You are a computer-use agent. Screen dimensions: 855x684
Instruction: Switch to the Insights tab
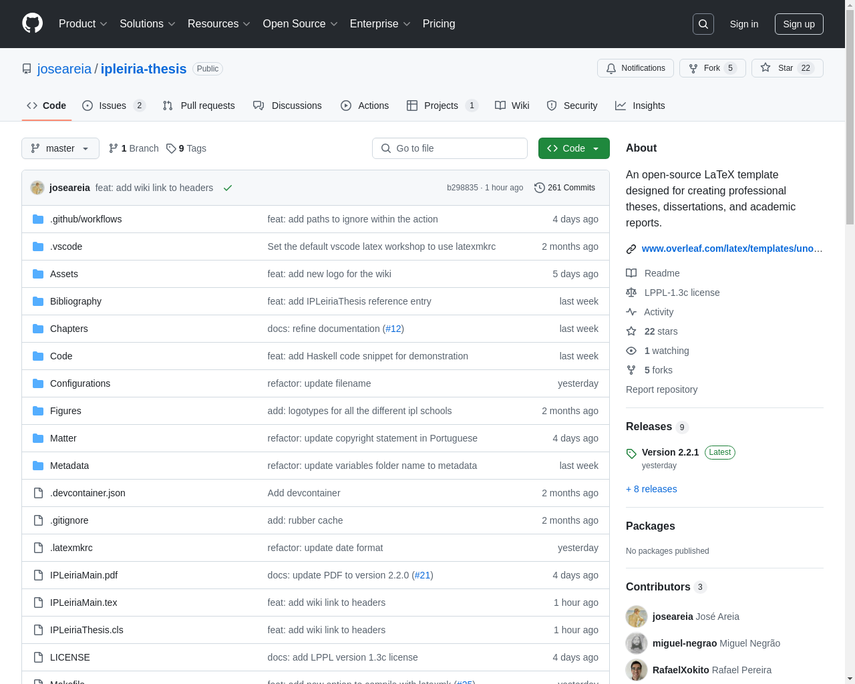click(640, 106)
